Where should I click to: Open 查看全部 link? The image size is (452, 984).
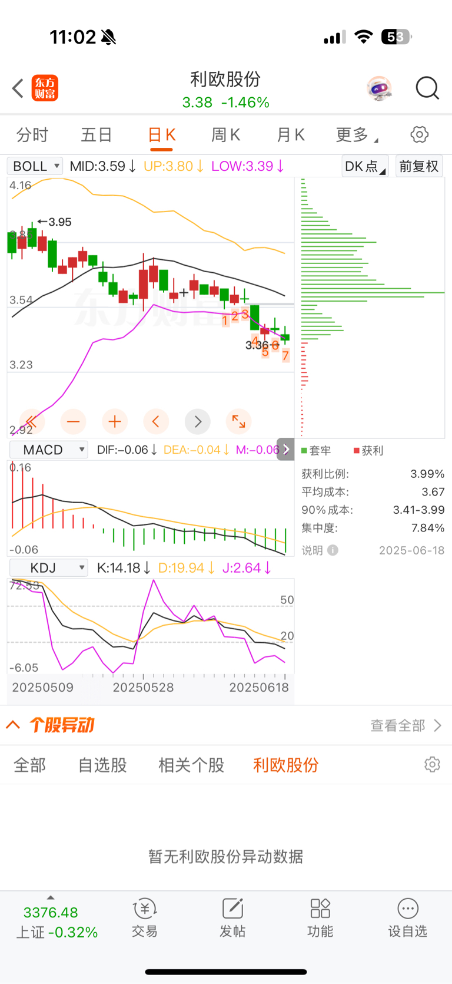(x=406, y=725)
